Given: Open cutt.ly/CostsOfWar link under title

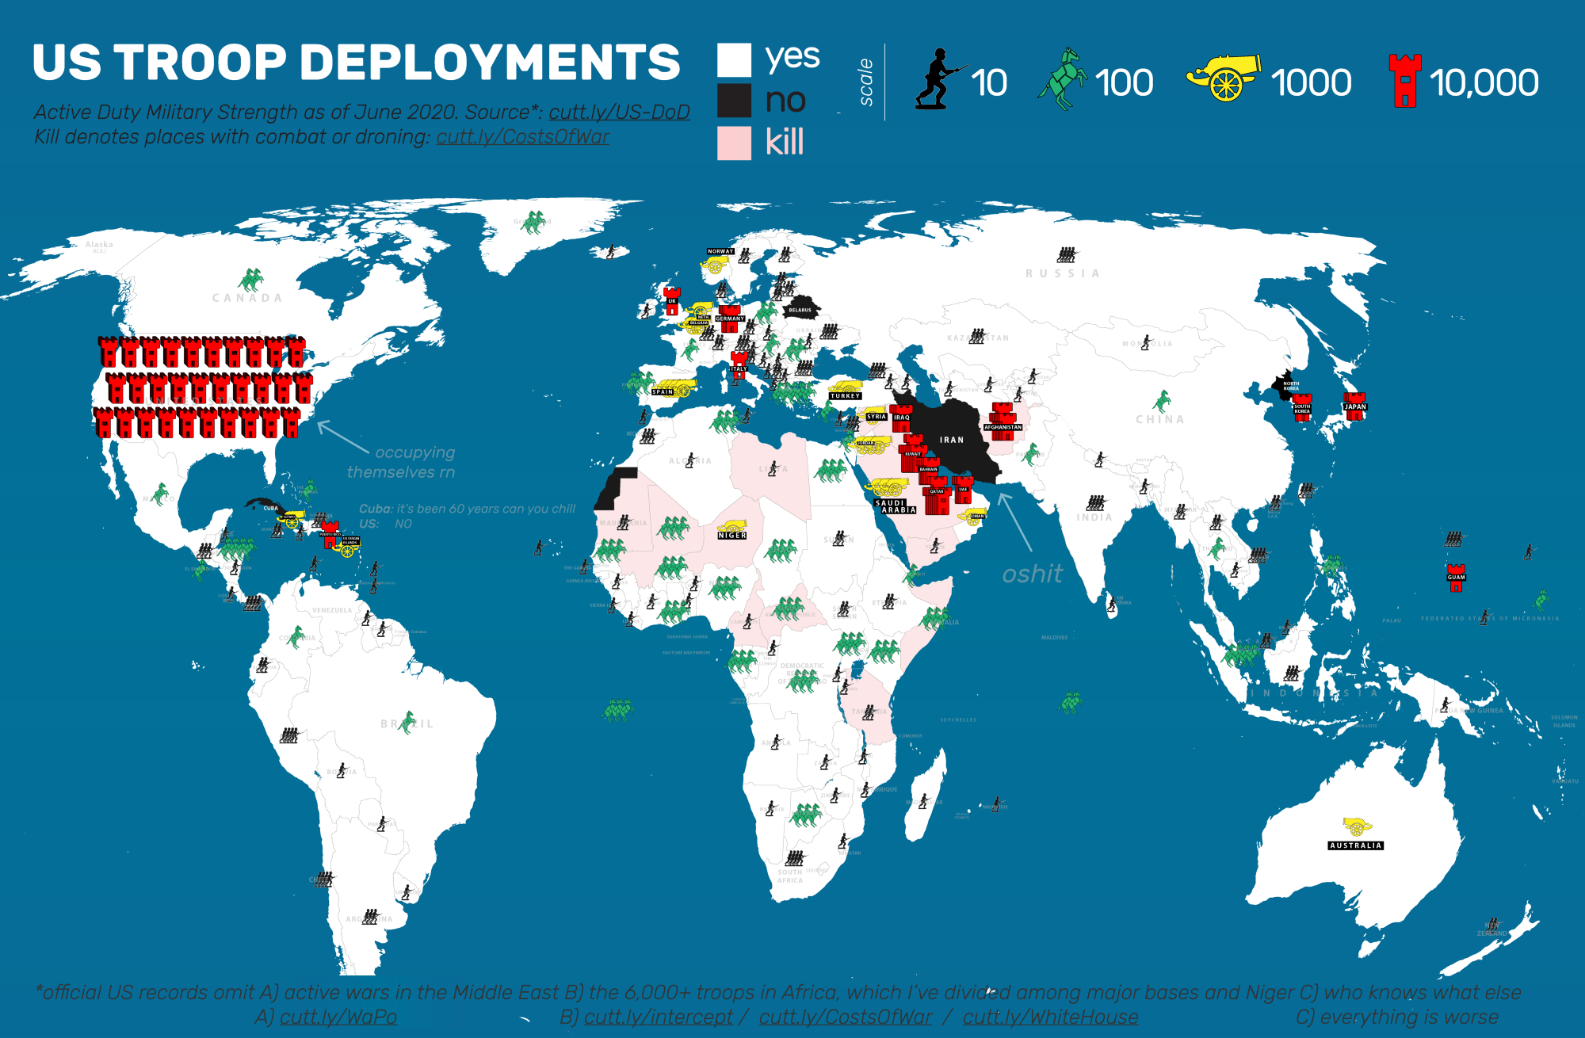Looking at the screenshot, I should pos(522,137).
